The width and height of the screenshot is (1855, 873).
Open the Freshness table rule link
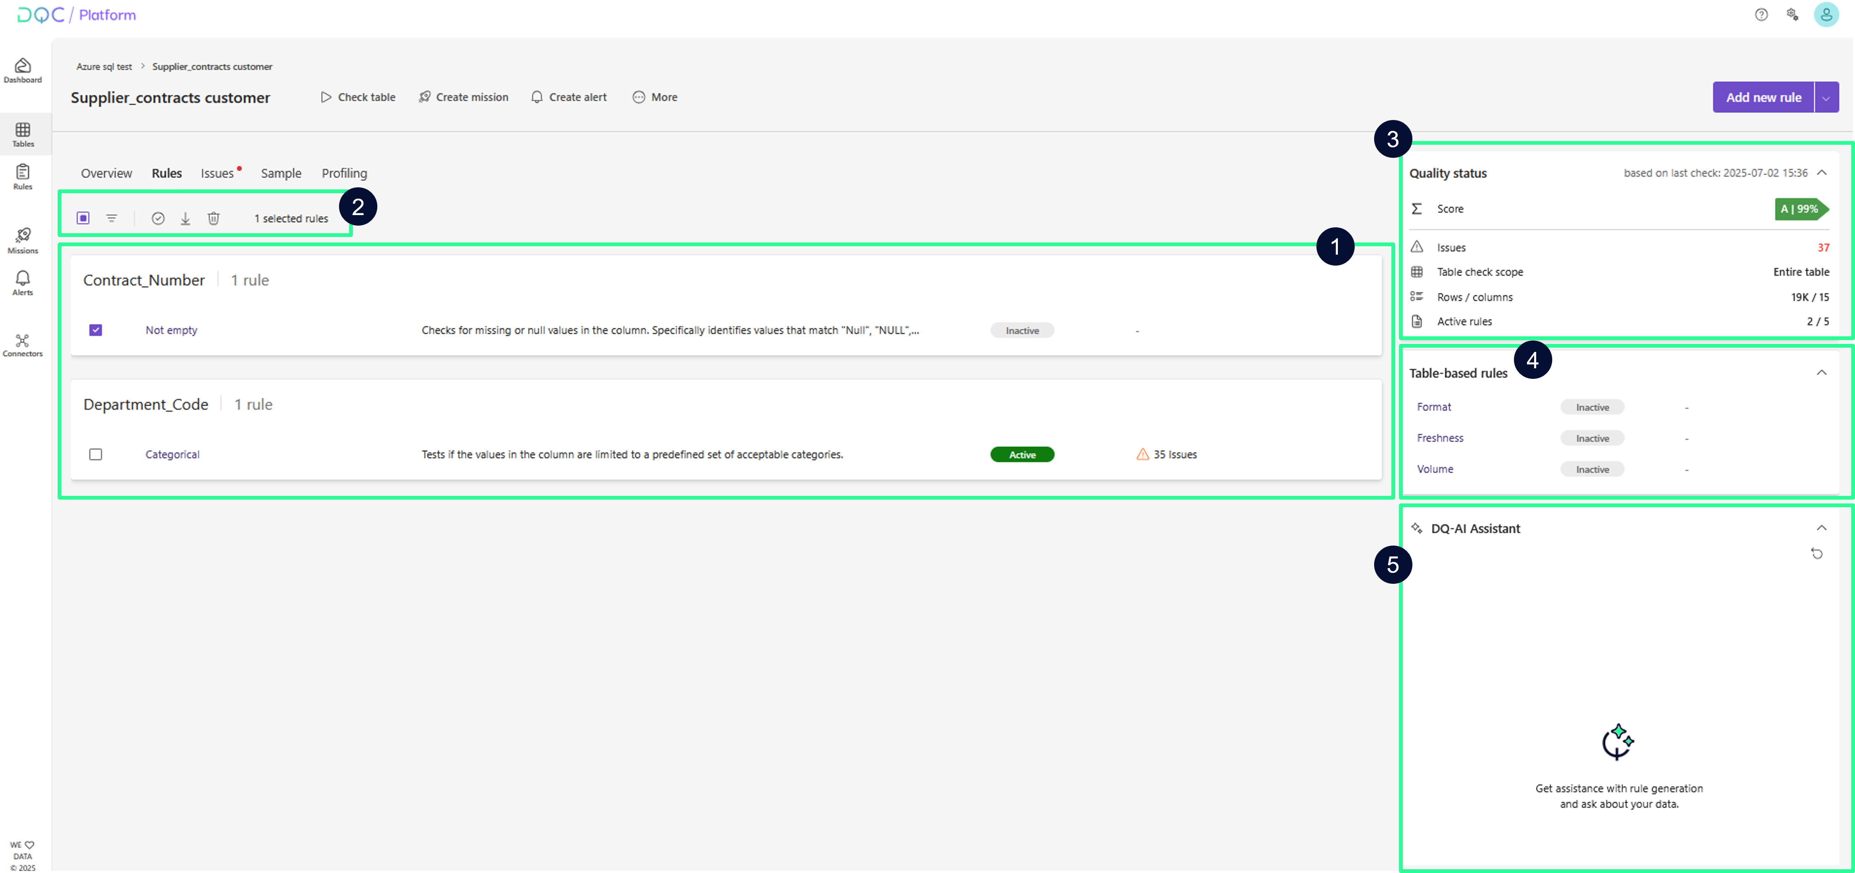[x=1439, y=438]
